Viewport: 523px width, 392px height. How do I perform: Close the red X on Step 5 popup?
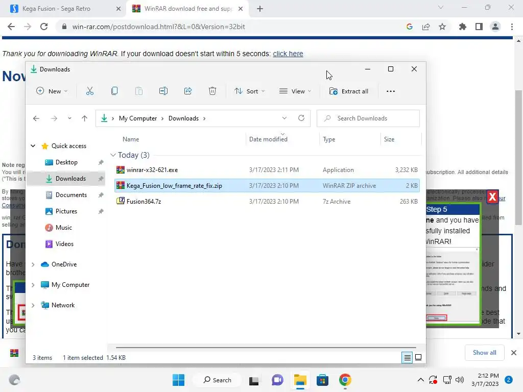coord(492,197)
